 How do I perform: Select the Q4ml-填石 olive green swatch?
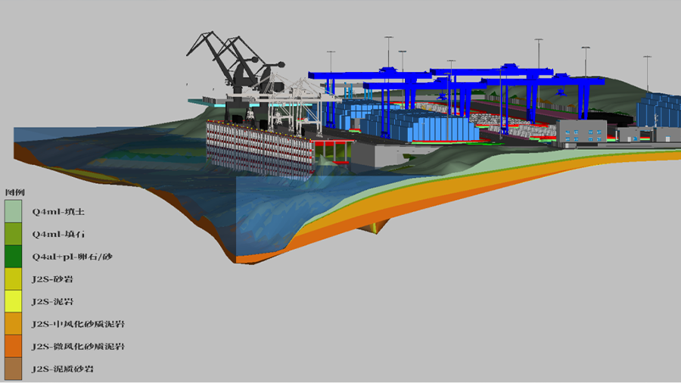tap(14, 234)
